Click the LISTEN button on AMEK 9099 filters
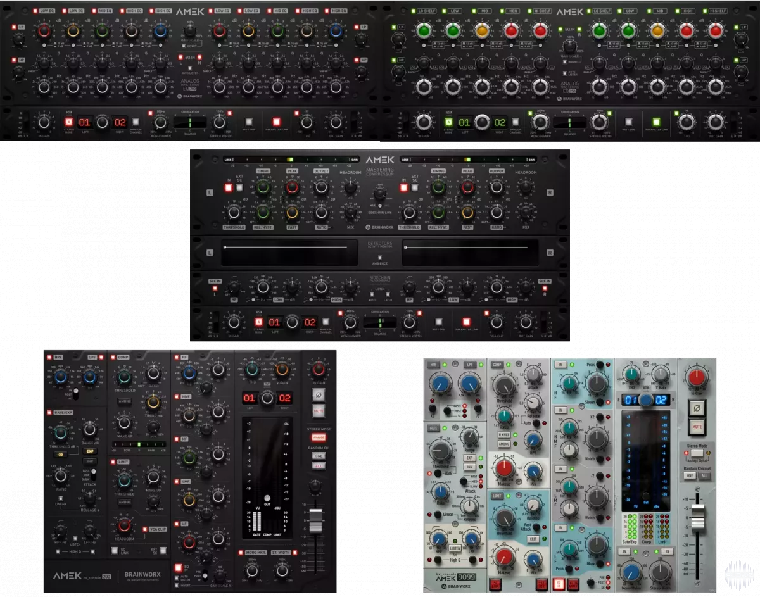Image resolution: width=760 pixels, height=597 pixels. (x=455, y=547)
